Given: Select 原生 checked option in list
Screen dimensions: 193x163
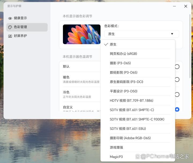Looking at the screenshot, I should tap(113, 44).
